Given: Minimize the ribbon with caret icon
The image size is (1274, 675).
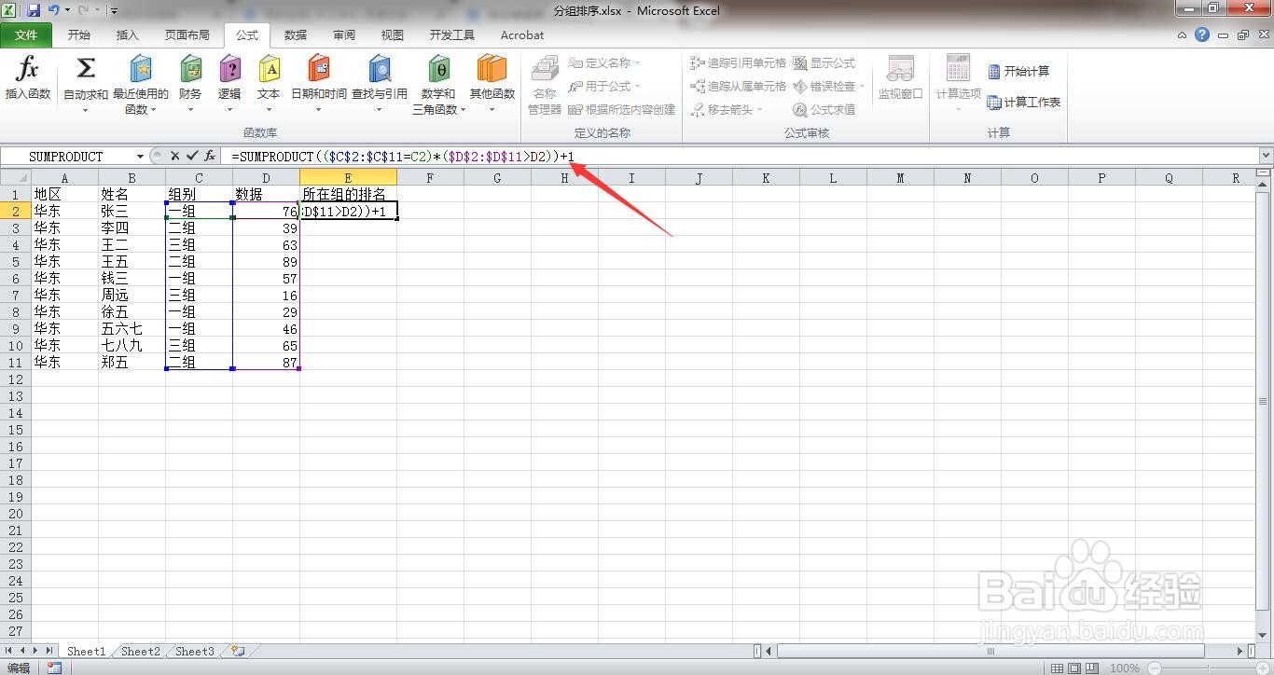Looking at the screenshot, I should [1182, 35].
